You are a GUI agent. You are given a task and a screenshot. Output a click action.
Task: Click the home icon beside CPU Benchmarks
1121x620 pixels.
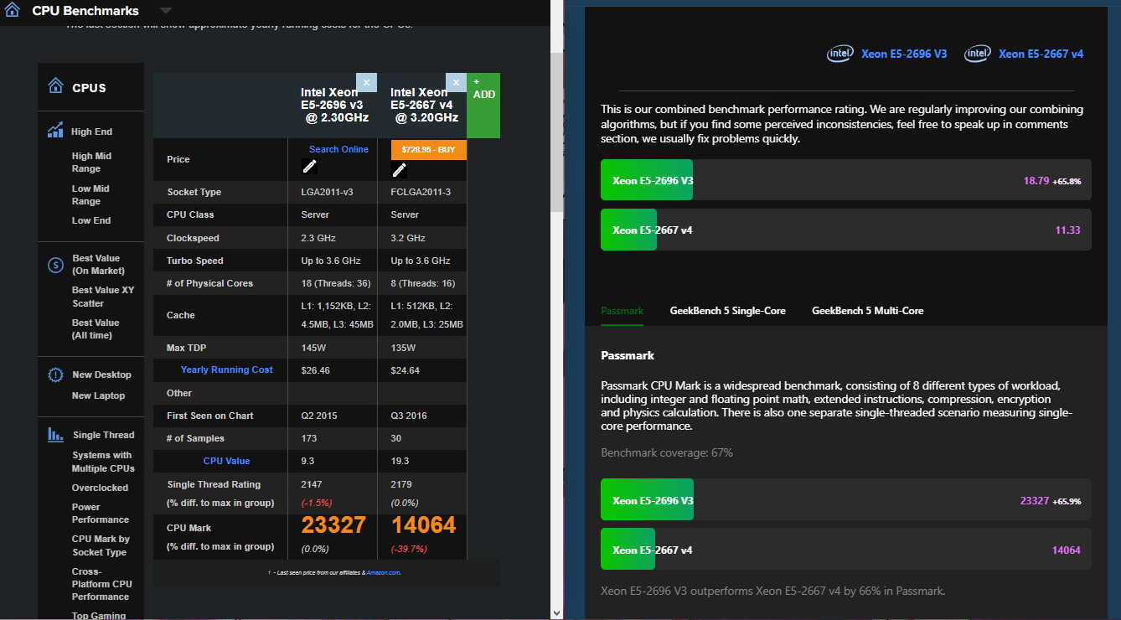click(13, 10)
